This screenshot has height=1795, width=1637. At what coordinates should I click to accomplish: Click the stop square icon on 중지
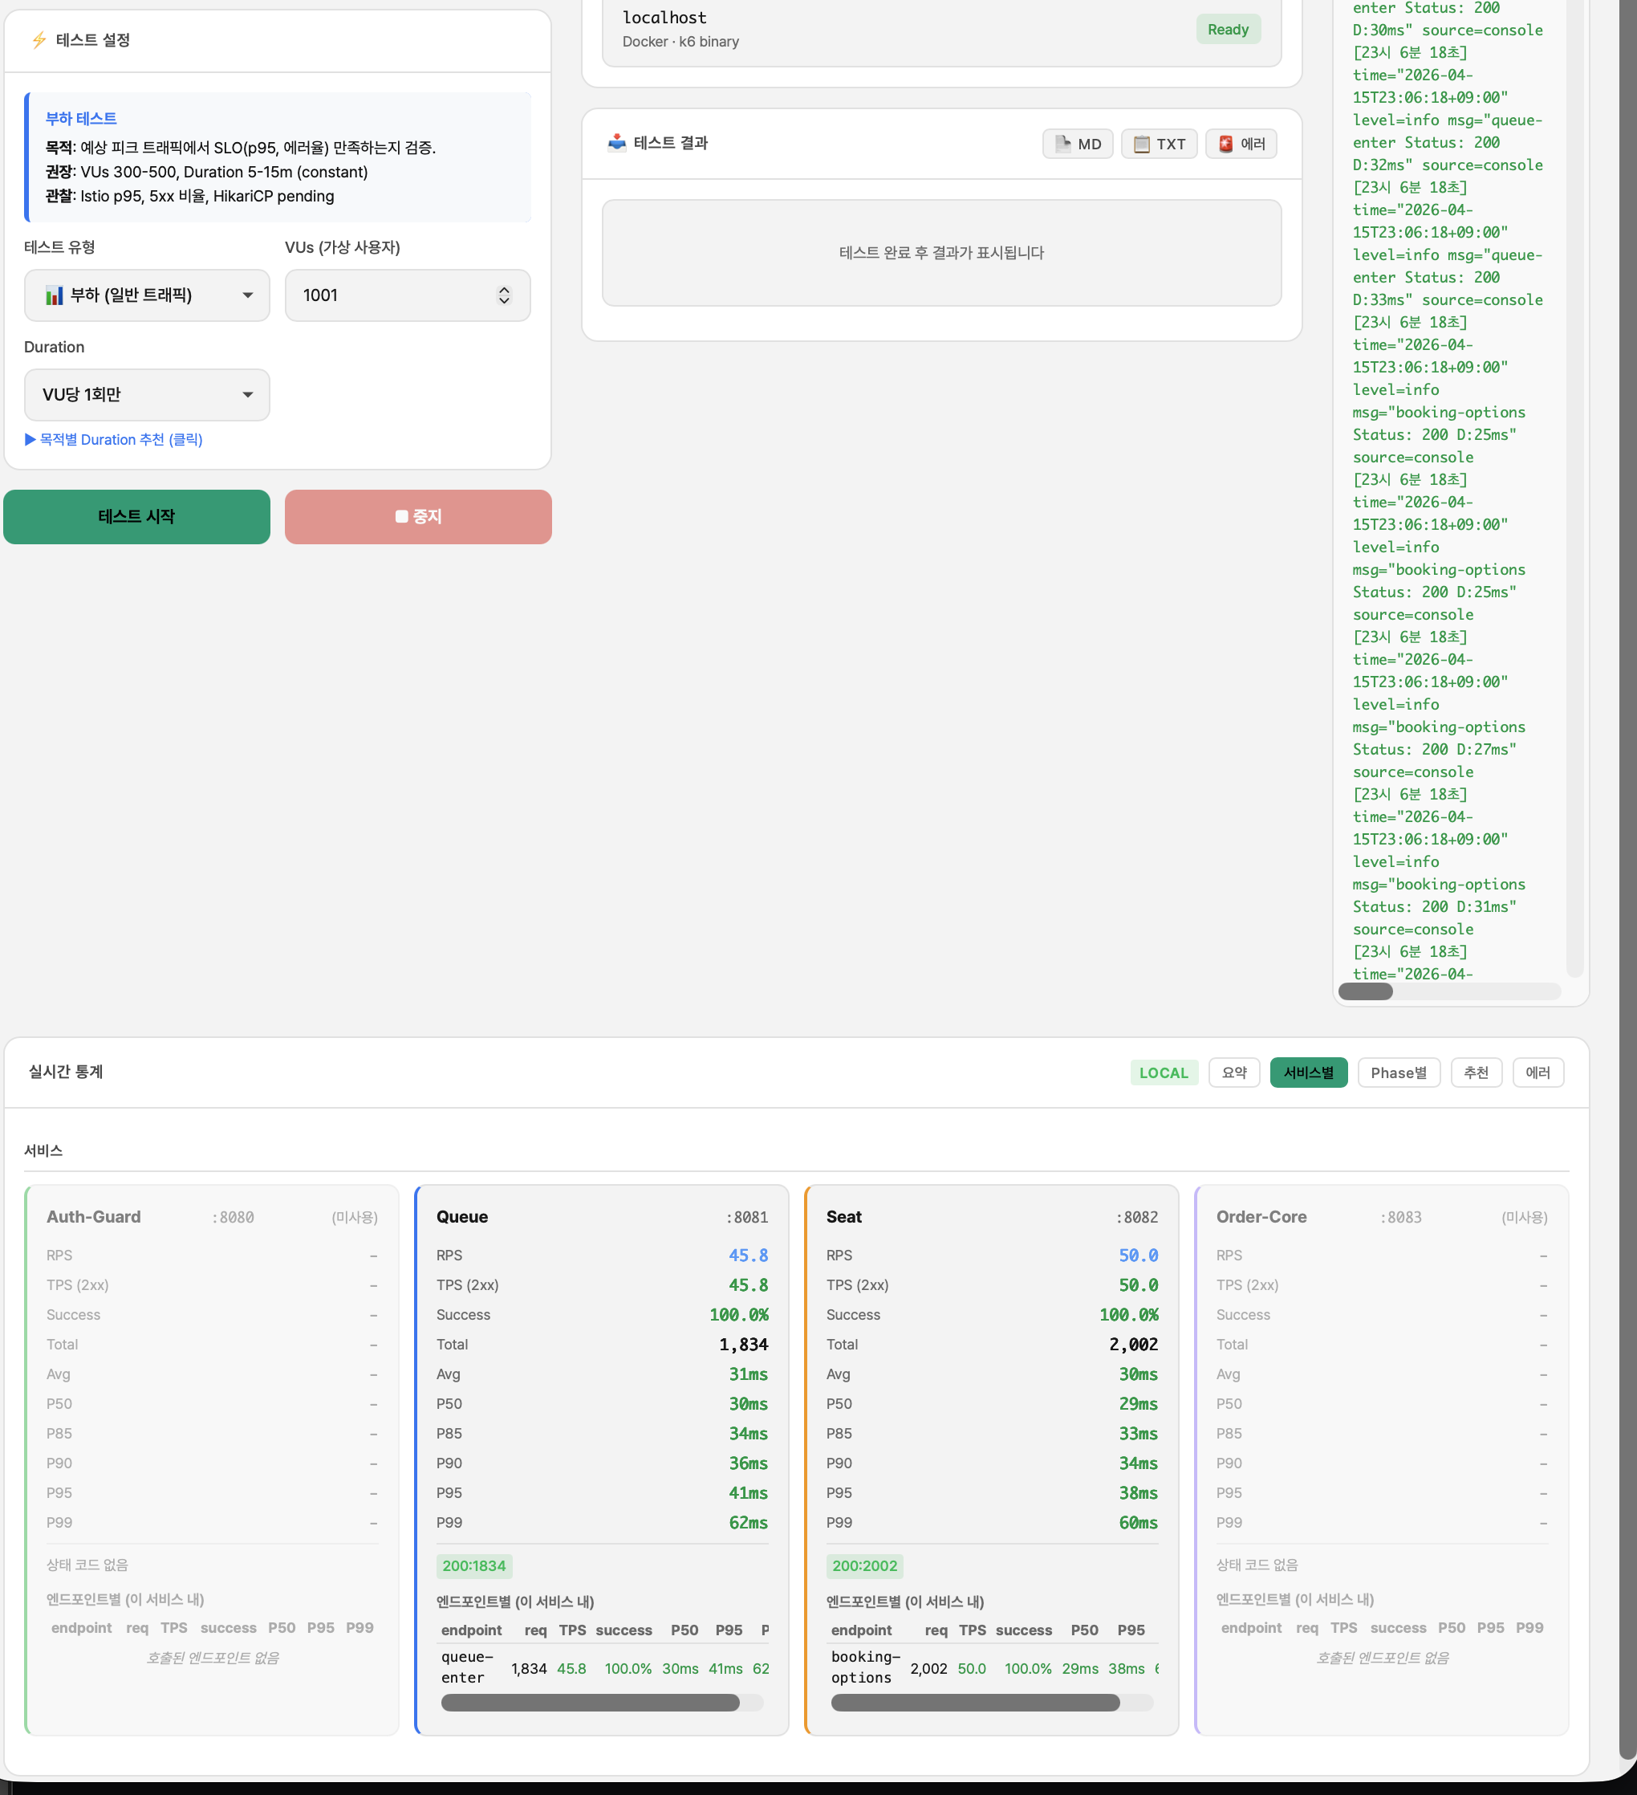401,516
